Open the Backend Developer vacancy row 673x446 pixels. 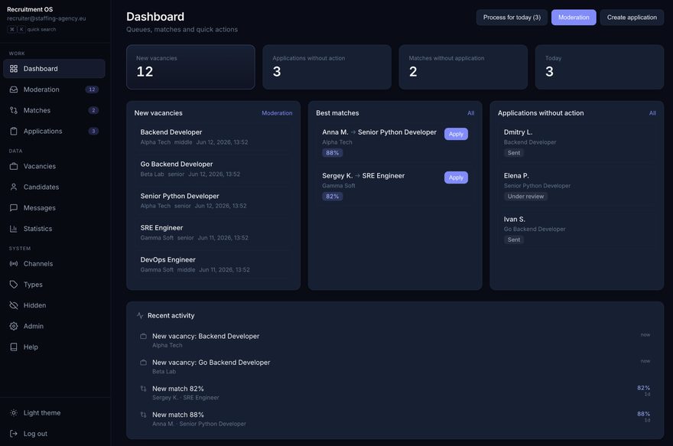213,137
